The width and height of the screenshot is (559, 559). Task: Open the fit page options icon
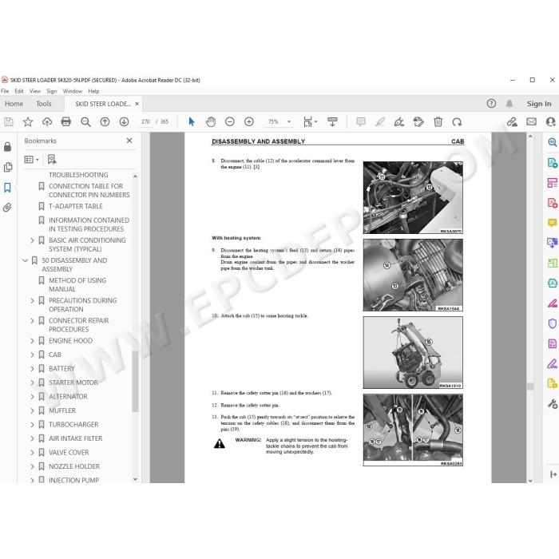310,122
